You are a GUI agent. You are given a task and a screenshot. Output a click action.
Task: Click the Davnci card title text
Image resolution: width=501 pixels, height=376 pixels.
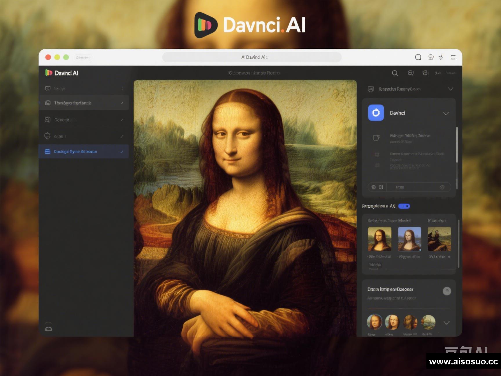click(x=397, y=113)
